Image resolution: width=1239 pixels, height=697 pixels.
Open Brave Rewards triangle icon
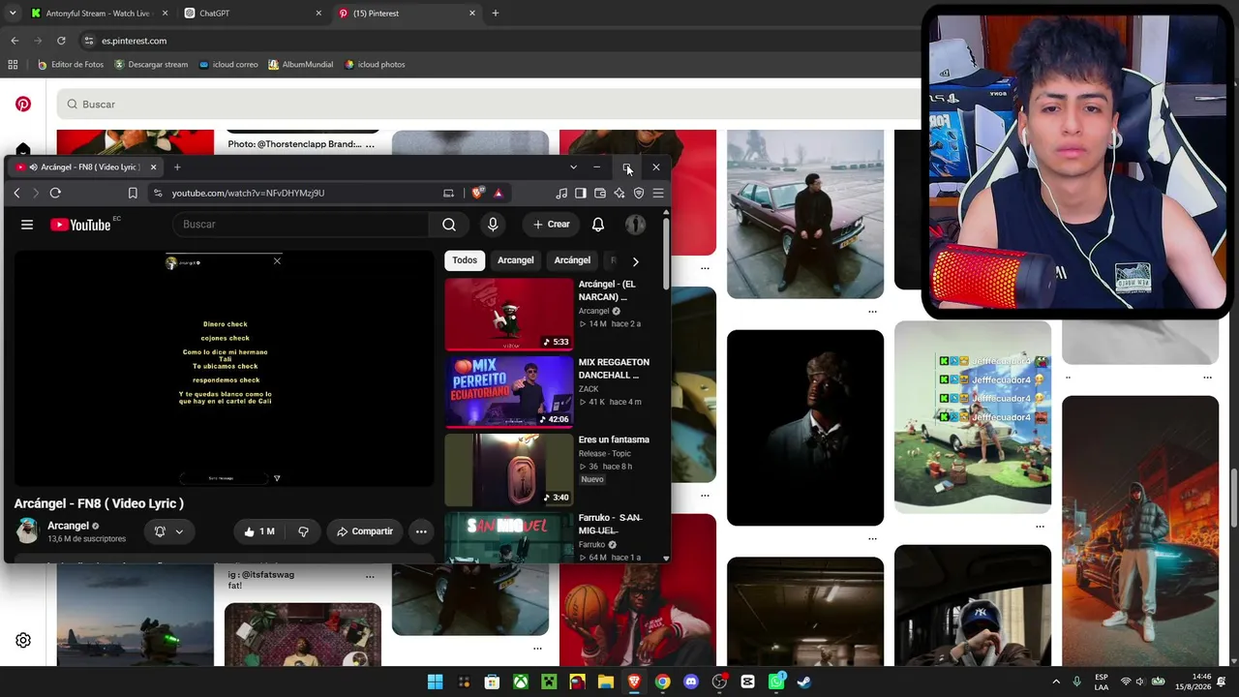click(499, 193)
